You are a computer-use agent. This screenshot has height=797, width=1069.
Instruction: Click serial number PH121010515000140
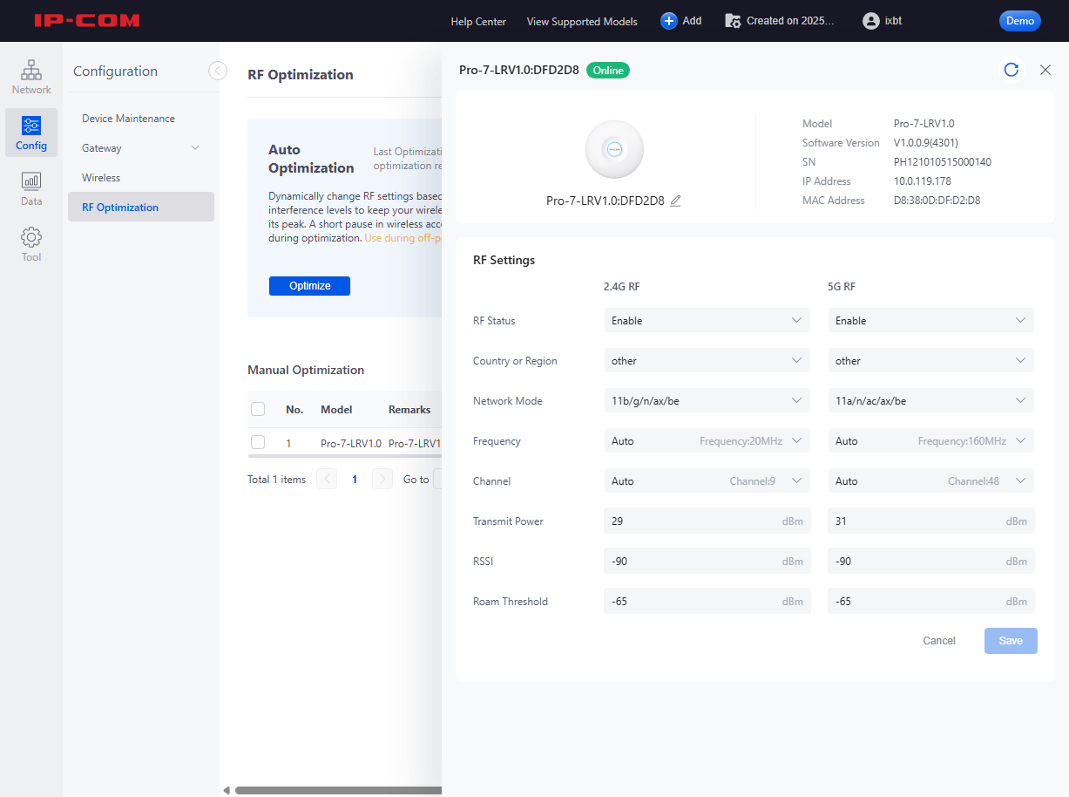[943, 162]
